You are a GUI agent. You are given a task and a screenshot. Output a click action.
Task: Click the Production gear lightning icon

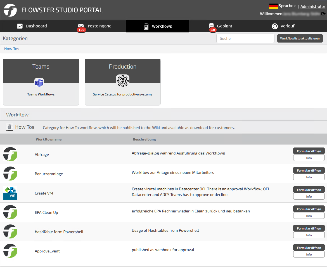tap(123, 81)
